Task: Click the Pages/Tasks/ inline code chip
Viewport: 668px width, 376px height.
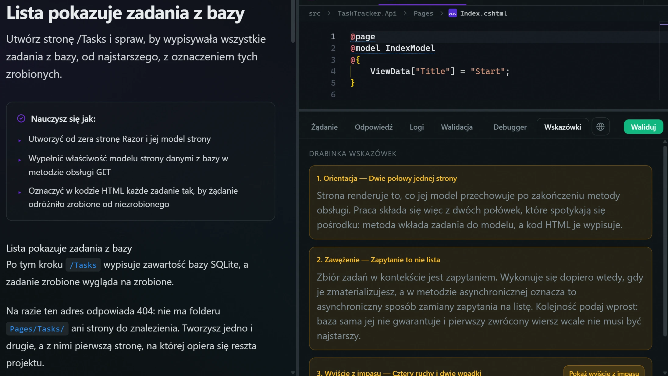Action: tap(37, 329)
